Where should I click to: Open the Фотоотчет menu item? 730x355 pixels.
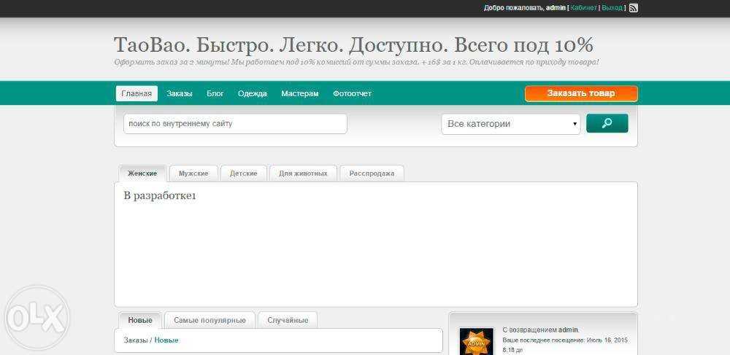click(x=352, y=93)
